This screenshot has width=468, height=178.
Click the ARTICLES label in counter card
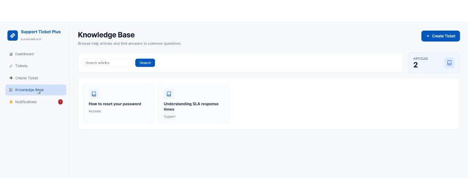click(420, 59)
